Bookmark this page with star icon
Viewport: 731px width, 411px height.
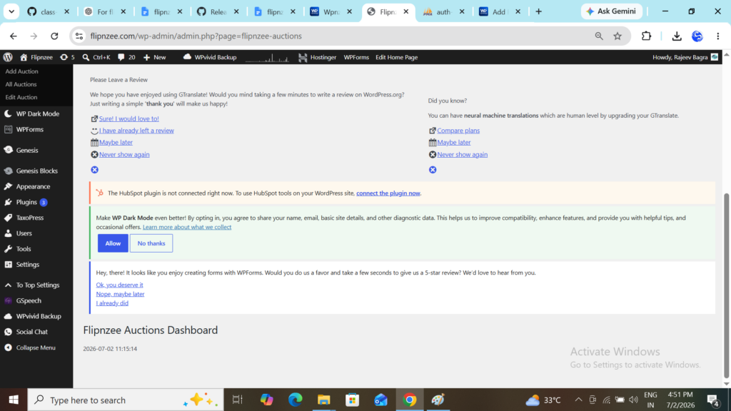click(617, 36)
